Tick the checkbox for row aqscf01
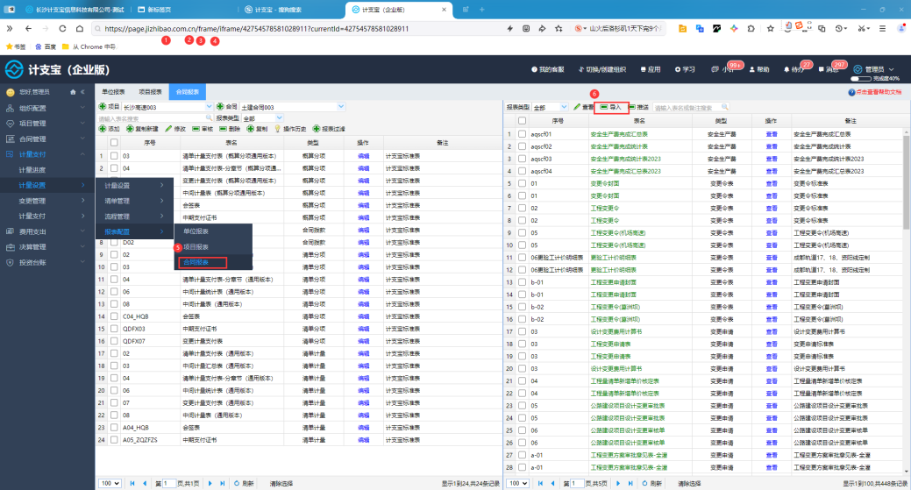 point(522,134)
